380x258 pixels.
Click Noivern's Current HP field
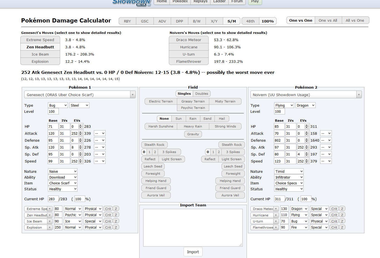tap(279, 199)
